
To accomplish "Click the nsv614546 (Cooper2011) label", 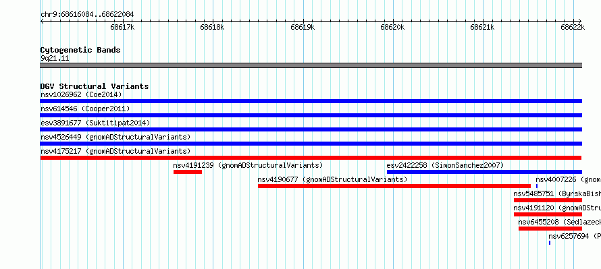I will pos(85,109).
